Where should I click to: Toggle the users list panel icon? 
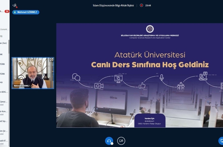[15, 5]
